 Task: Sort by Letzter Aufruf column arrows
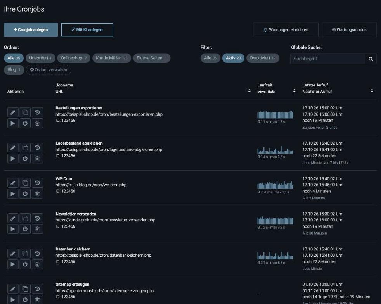click(372, 91)
